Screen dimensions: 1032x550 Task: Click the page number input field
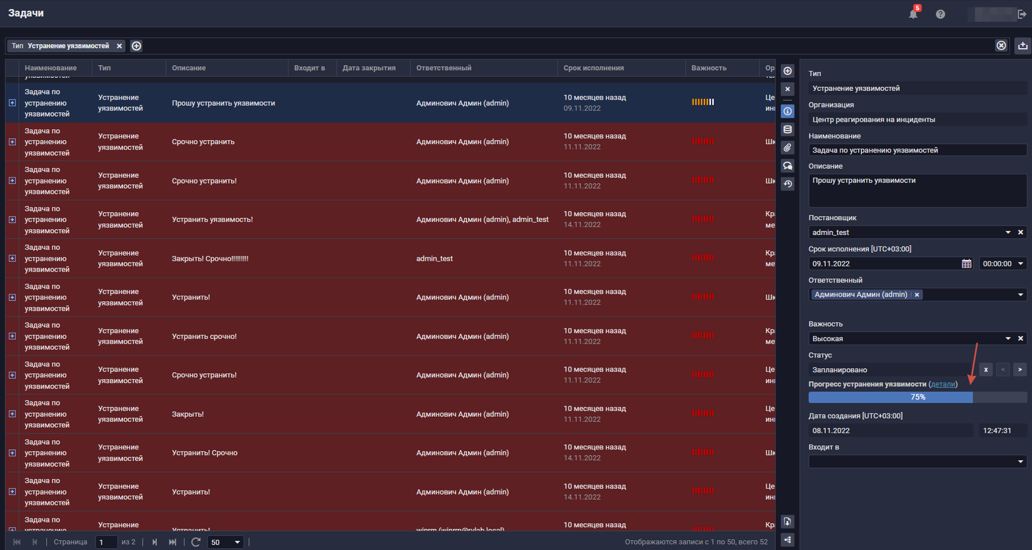click(x=106, y=542)
